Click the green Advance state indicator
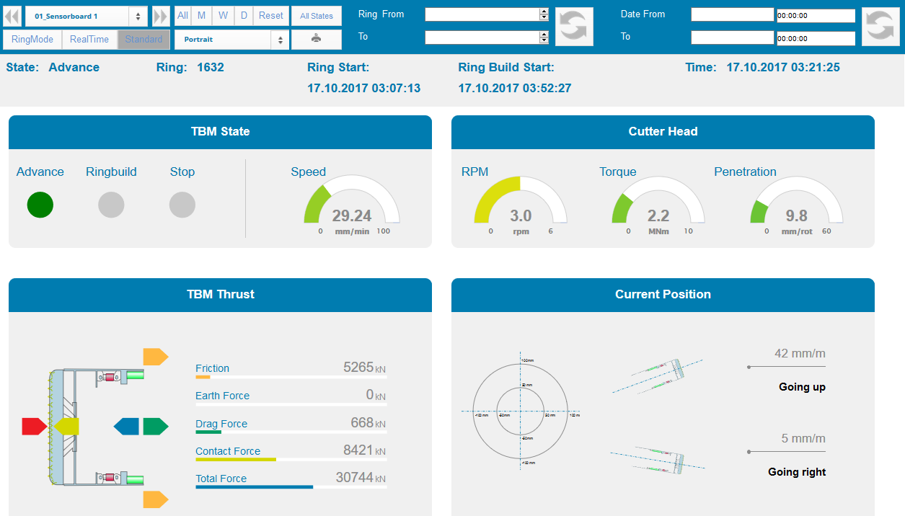905x516 pixels. [x=40, y=205]
